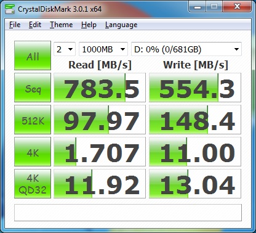The image size is (256, 233).
Task: Minimize the CrystalDiskMark window
Action: pyautogui.click(x=198, y=7)
